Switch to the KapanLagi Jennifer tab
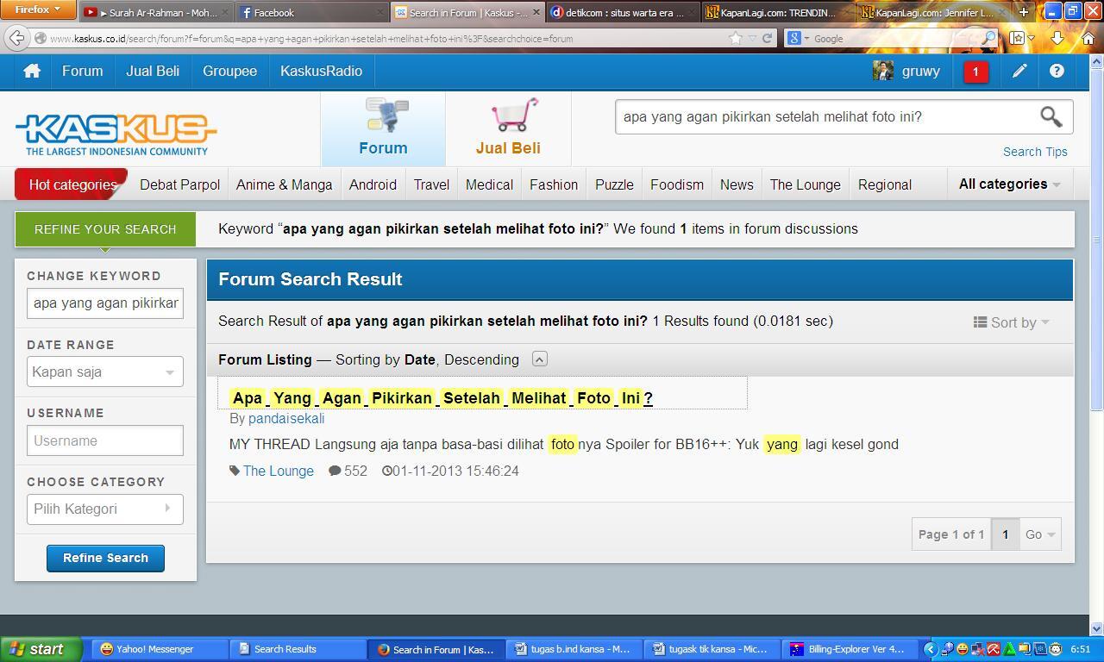The image size is (1104, 662). (934, 12)
